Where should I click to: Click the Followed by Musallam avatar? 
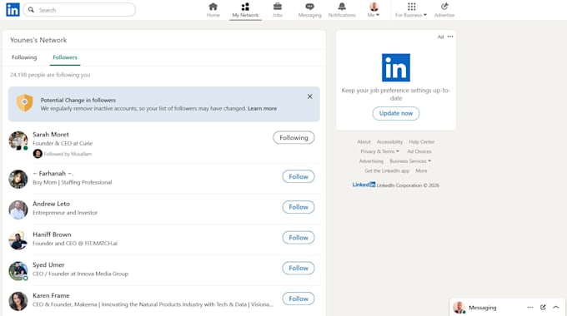[38, 154]
